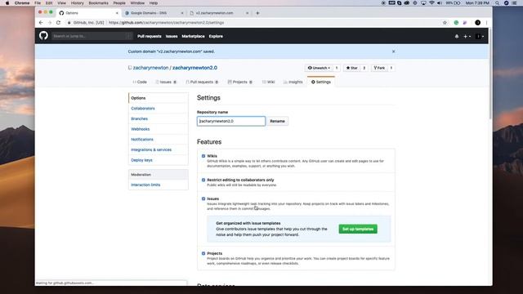The image size is (523, 294).
Task: Open Webhooks settings
Action: coord(140,129)
